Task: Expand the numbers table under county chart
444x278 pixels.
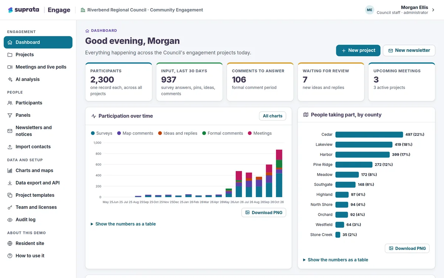Action: [x=336, y=260]
